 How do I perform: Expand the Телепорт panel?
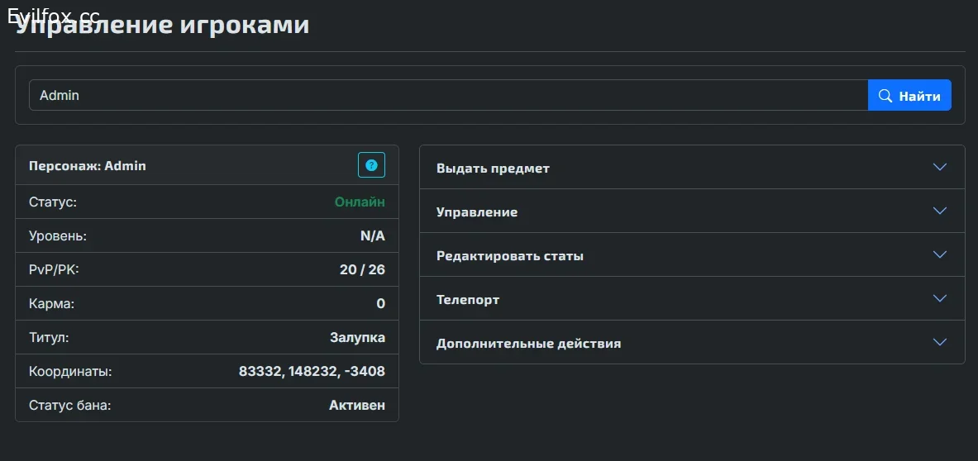[x=692, y=299]
